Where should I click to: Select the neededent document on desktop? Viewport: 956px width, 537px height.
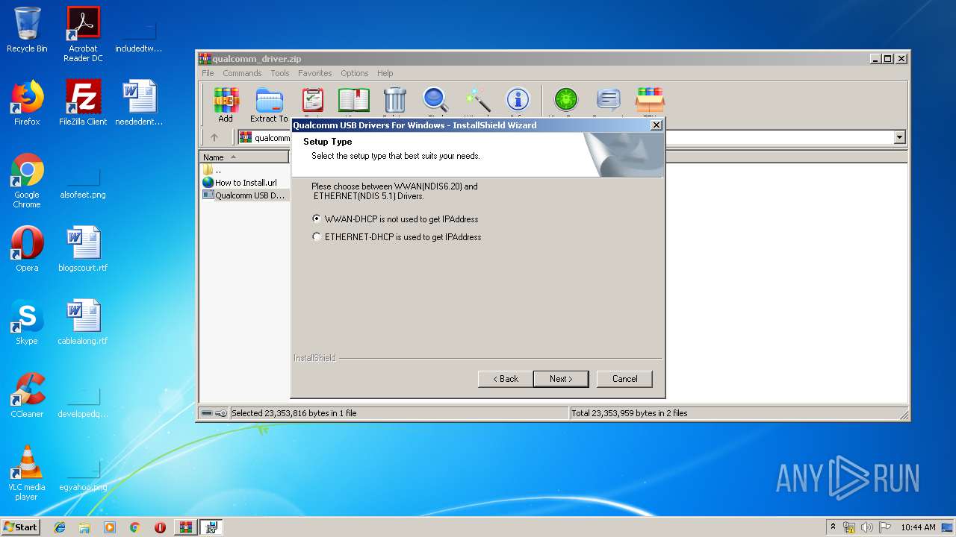[139, 102]
